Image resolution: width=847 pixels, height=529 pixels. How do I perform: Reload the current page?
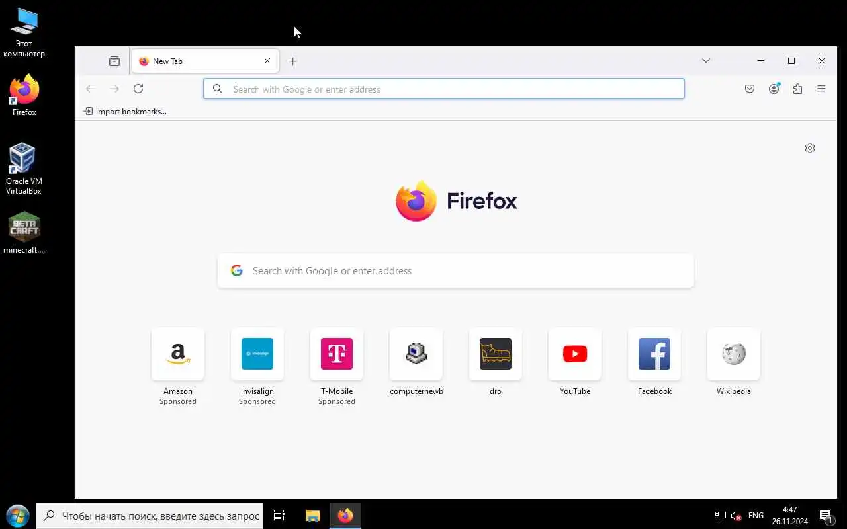coord(138,89)
